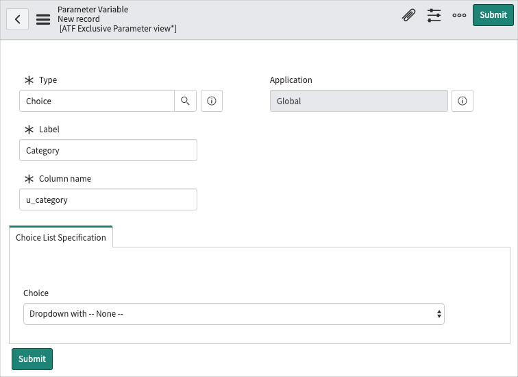The width and height of the screenshot is (518, 377).
Task: Focus the Type input containing Choice
Action: point(97,101)
